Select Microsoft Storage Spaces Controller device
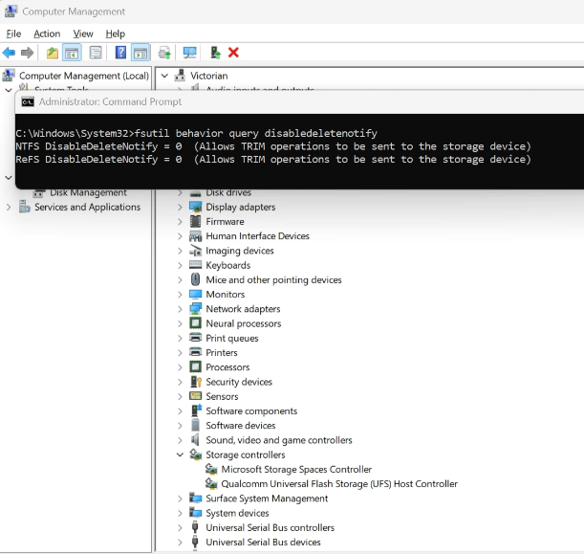The width and height of the screenshot is (584, 554). tap(295, 470)
